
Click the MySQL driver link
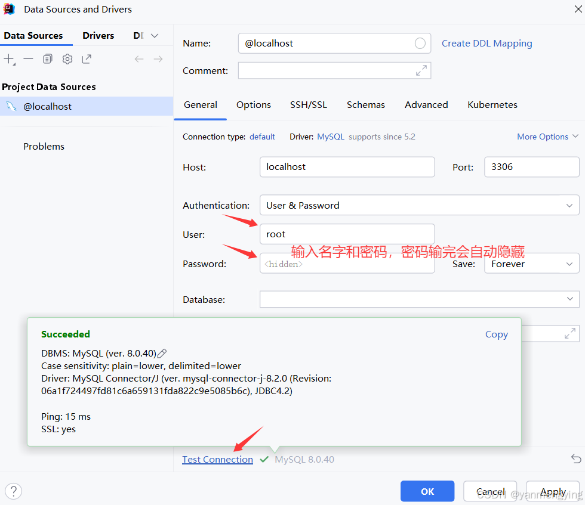[x=331, y=137]
